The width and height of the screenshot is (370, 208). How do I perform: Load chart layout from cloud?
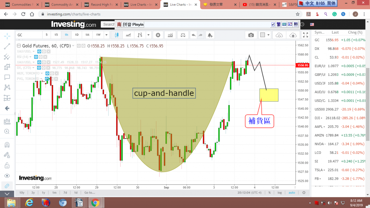click(279, 35)
